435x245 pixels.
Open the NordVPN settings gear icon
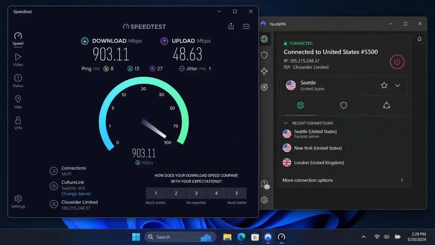[x=264, y=200]
